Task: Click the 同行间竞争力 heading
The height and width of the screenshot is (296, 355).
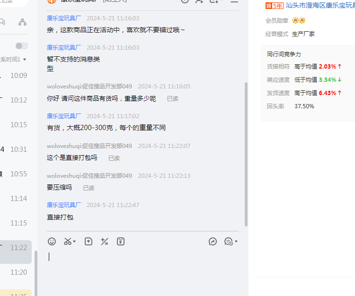Action: pos(284,54)
